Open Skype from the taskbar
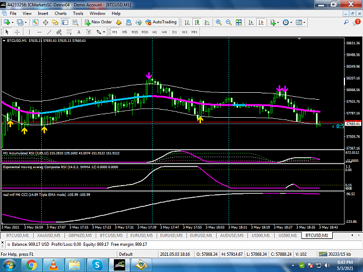The width and height of the screenshot is (363, 272). click(97, 265)
